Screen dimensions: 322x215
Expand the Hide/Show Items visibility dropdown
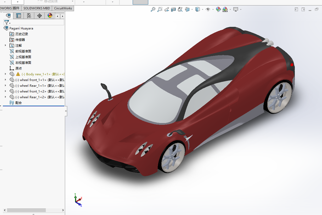(x=213, y=9)
